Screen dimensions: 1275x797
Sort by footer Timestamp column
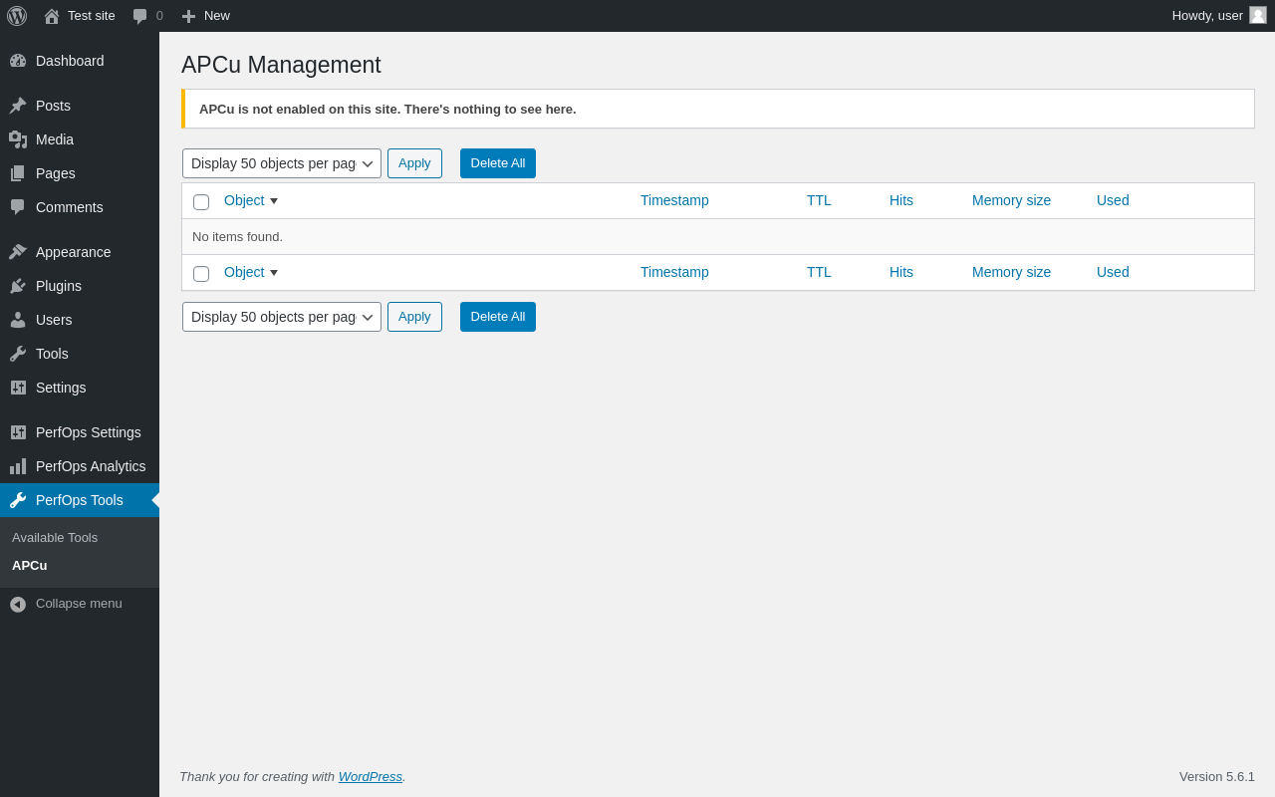tap(674, 272)
